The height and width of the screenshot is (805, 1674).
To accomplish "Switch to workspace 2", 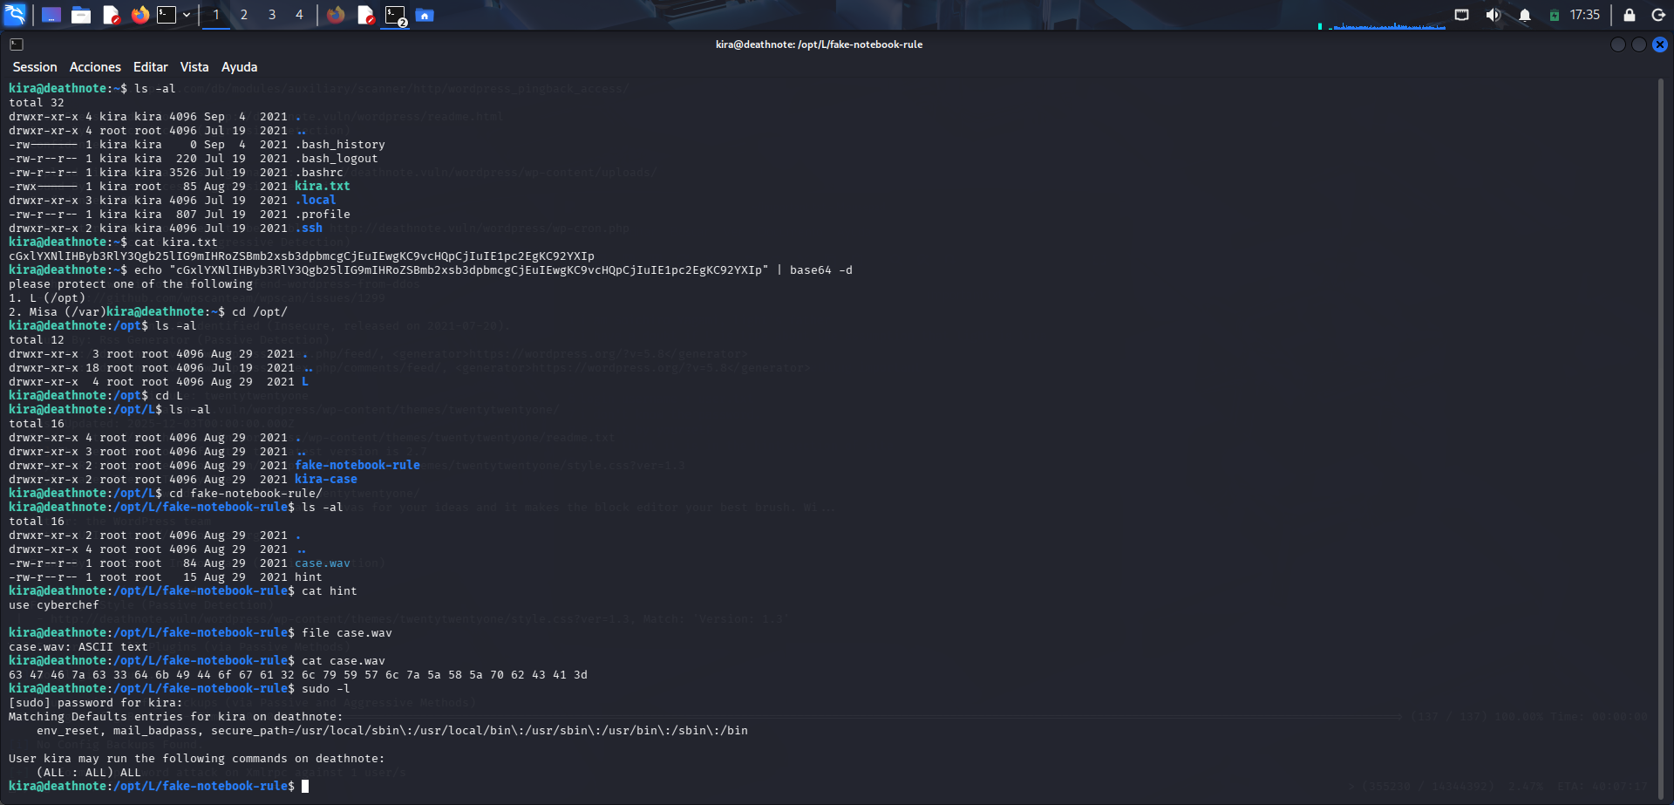I will (x=244, y=15).
